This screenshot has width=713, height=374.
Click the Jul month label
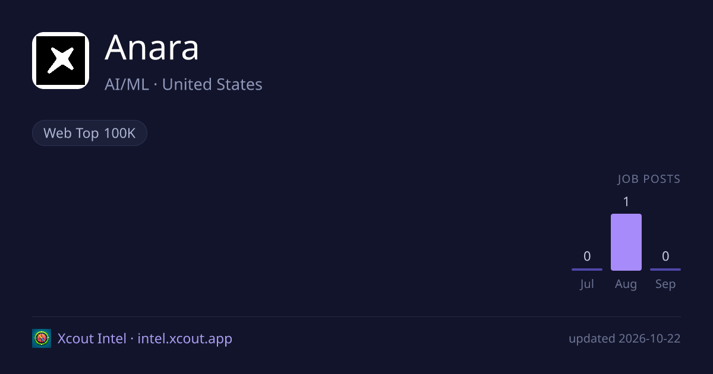pos(587,284)
